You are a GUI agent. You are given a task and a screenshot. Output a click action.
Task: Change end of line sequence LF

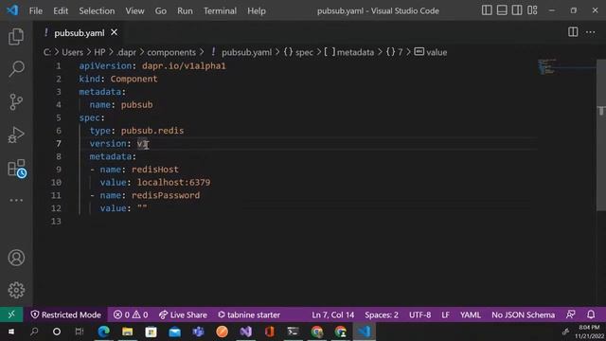tap(445, 314)
